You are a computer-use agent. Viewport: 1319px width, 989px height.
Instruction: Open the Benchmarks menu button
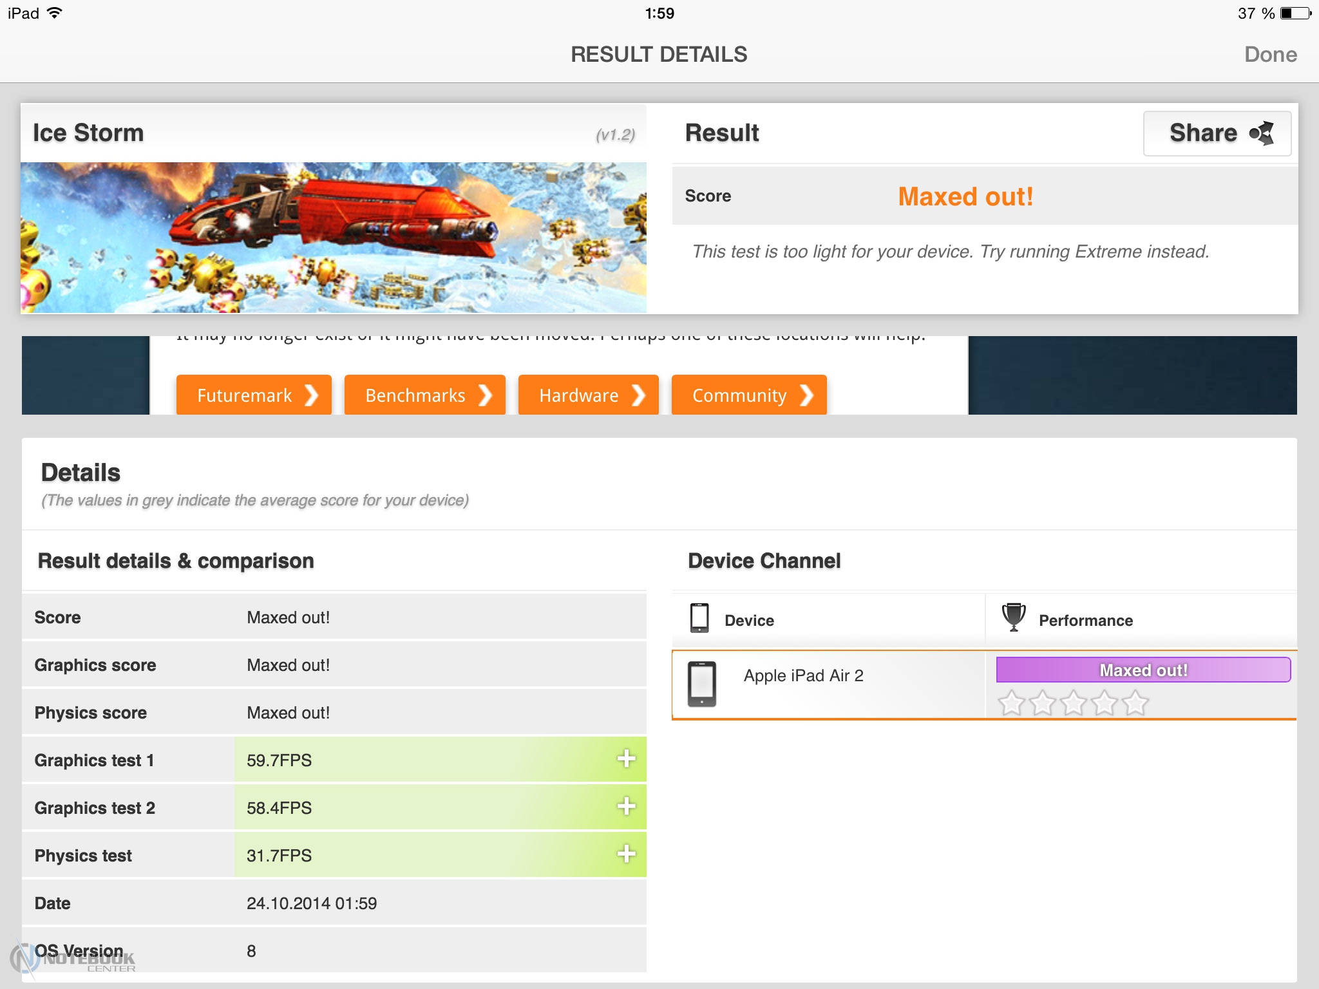click(424, 395)
